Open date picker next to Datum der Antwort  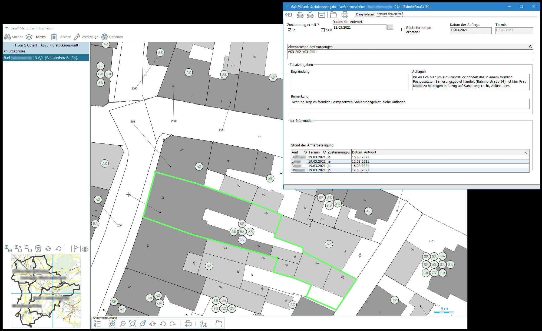[390, 28]
